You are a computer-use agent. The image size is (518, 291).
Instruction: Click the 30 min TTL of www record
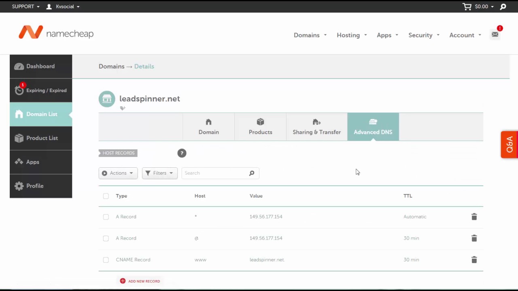coord(411,259)
